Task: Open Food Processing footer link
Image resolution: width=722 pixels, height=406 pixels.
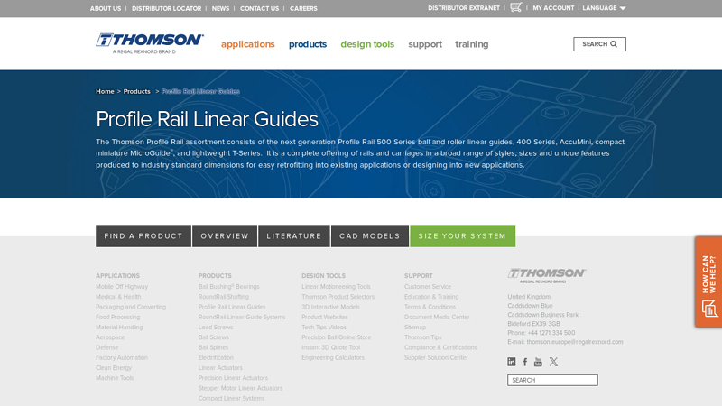Action: click(118, 318)
